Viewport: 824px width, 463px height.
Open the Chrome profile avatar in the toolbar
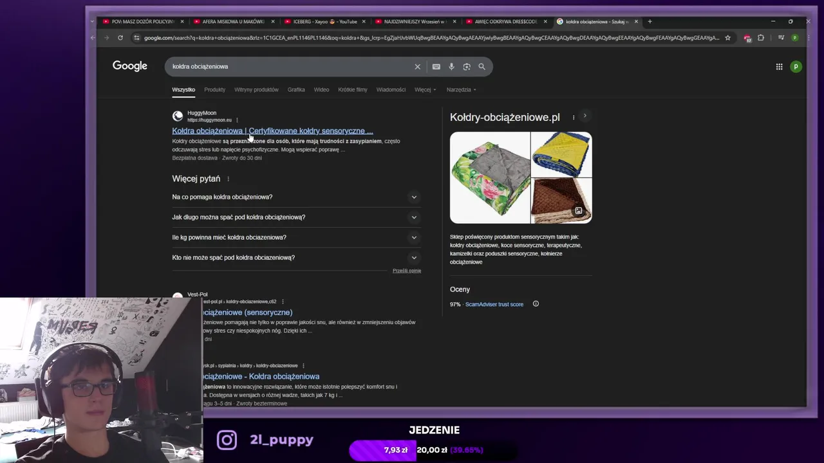click(x=794, y=38)
